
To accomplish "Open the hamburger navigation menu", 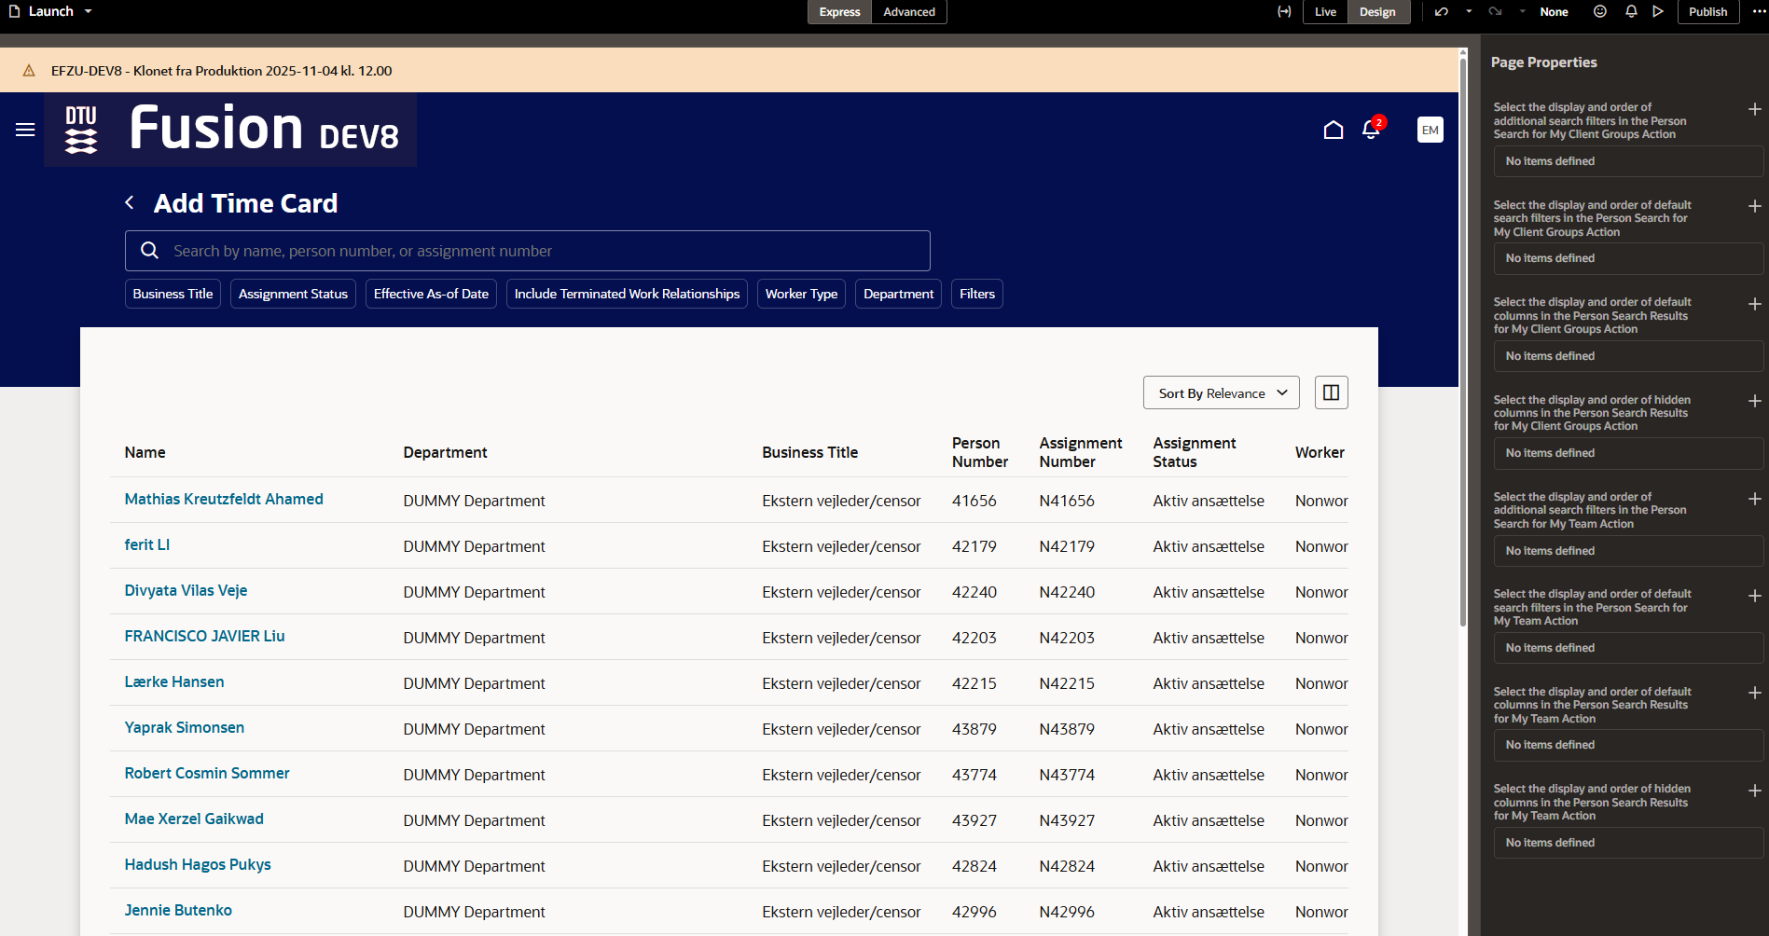I will coord(25,130).
